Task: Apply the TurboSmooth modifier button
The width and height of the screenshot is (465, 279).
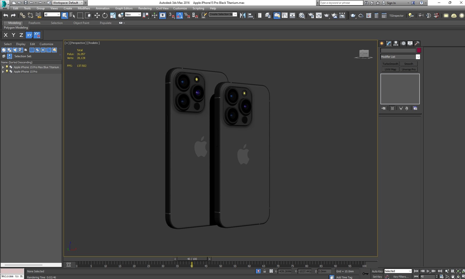Action: tap(390, 64)
